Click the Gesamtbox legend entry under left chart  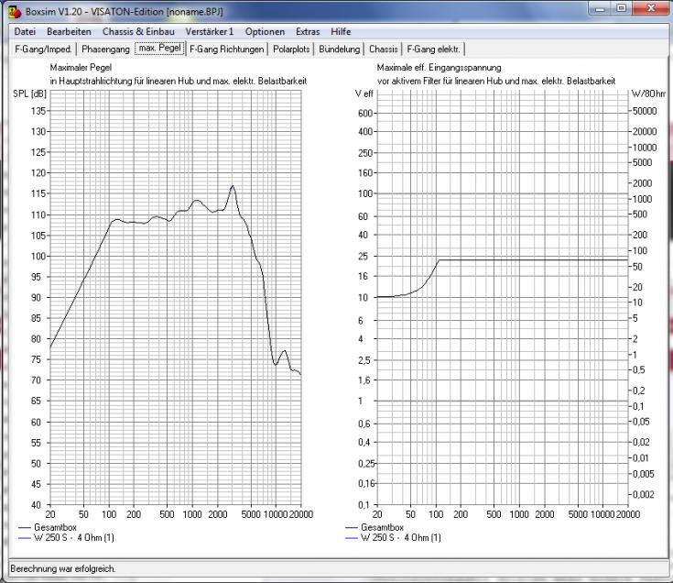click(48, 527)
